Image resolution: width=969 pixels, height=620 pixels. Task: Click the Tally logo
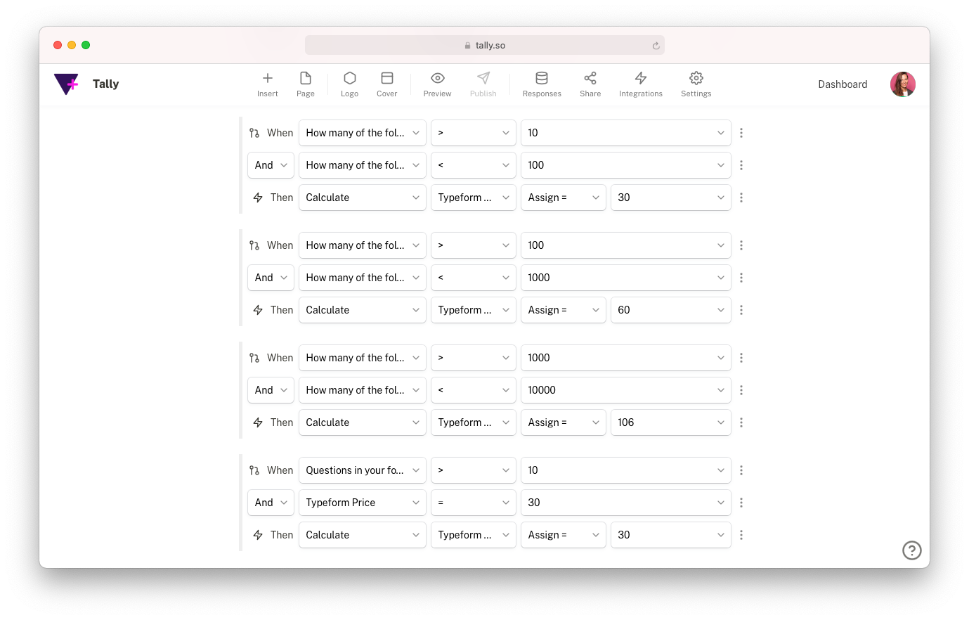click(67, 84)
